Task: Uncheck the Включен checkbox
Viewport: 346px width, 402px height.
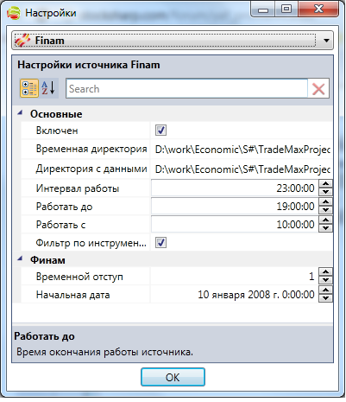Action: click(x=160, y=131)
